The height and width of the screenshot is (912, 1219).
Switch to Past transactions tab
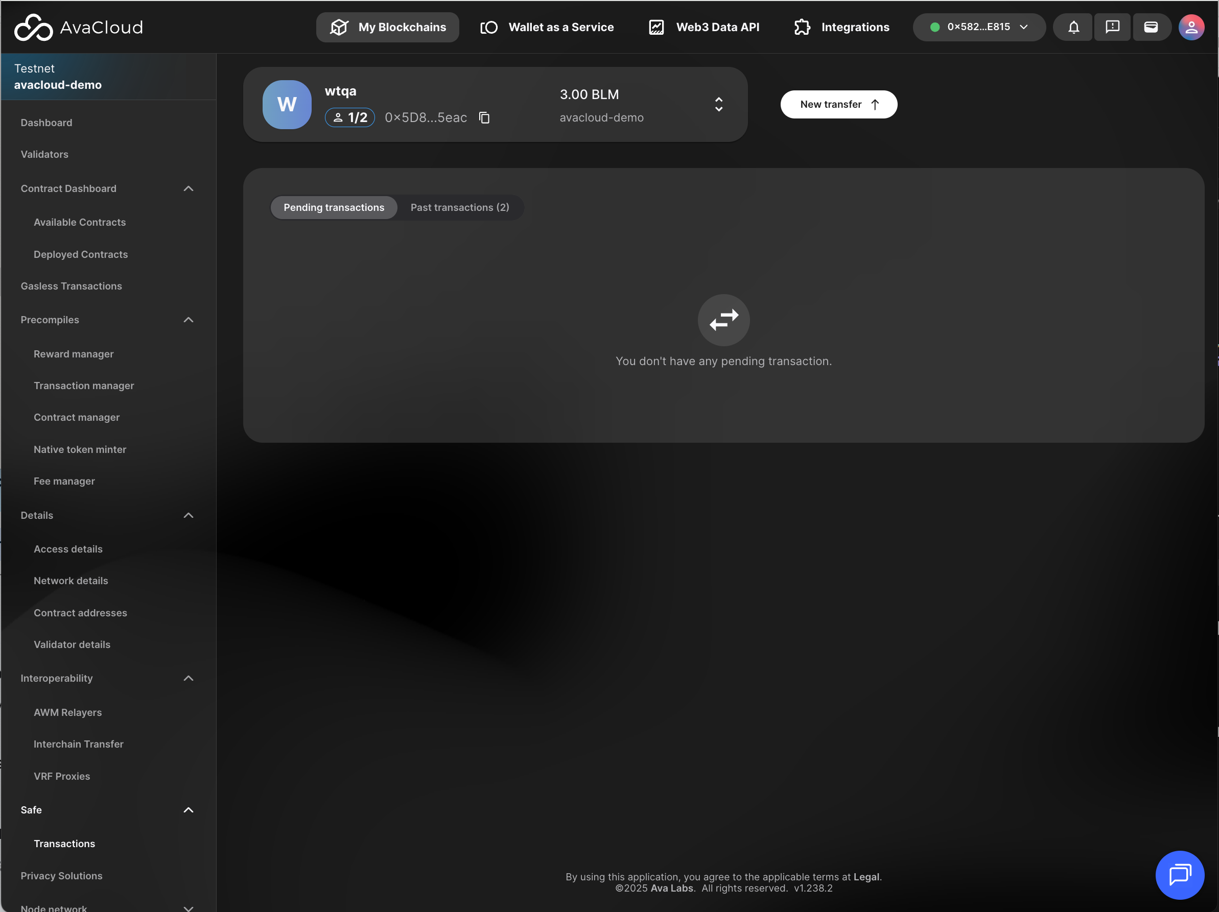pos(459,207)
